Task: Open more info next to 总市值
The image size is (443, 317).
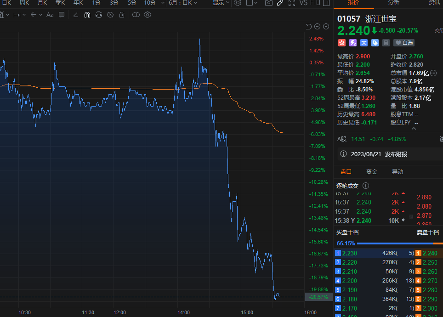Action: click(x=433, y=73)
